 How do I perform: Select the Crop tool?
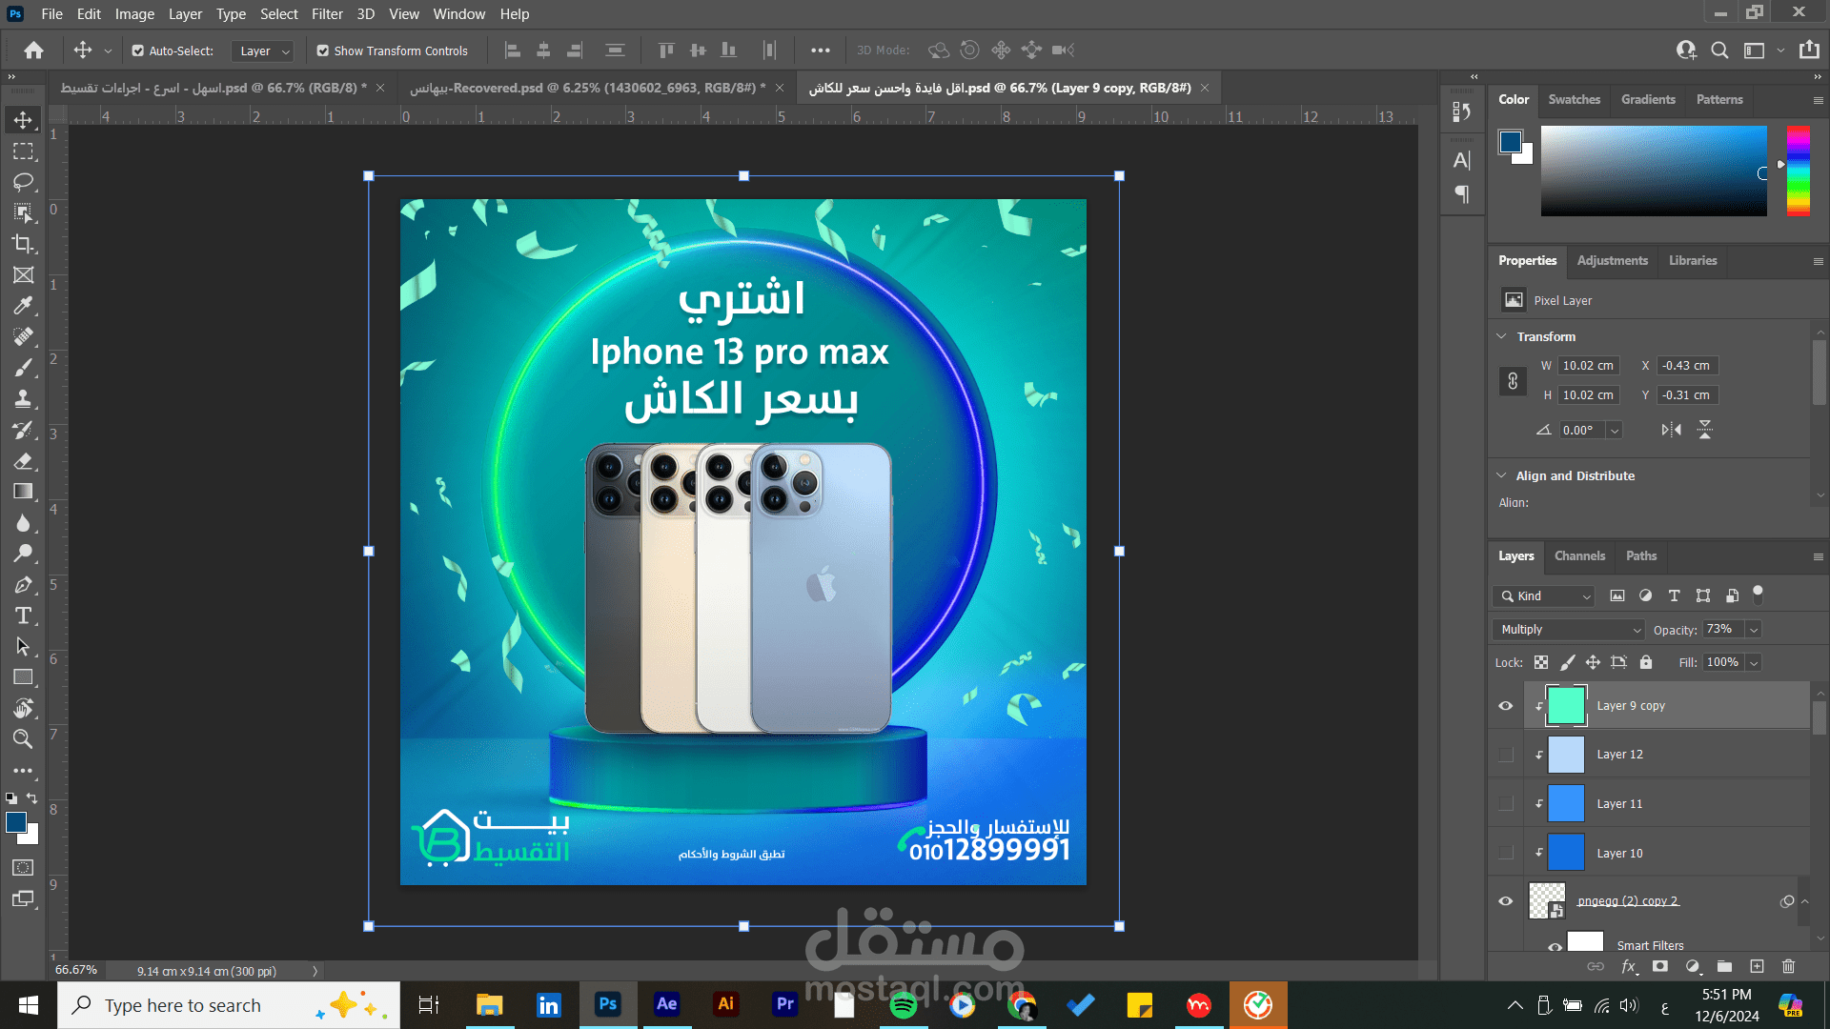click(23, 244)
